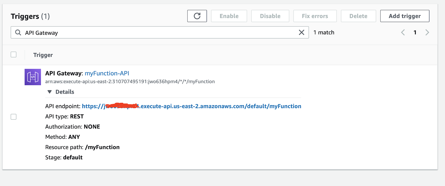The image size is (445, 186).
Task: Open the myFunction-API link
Action: coord(107,73)
